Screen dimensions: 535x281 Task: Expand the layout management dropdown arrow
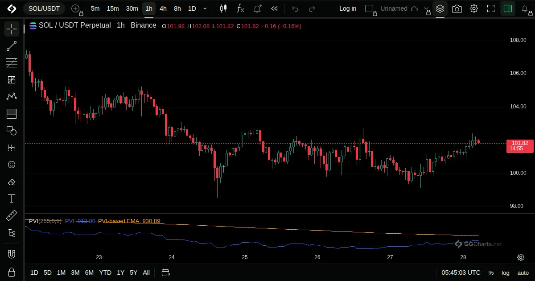(x=427, y=8)
